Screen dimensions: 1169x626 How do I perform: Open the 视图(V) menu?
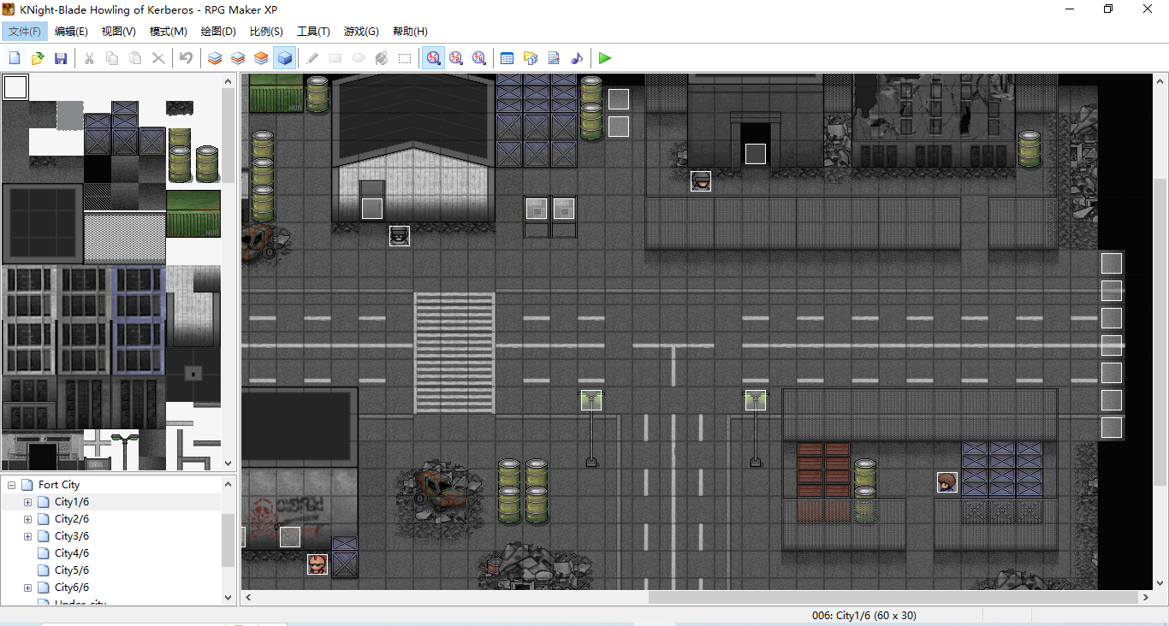[118, 32]
